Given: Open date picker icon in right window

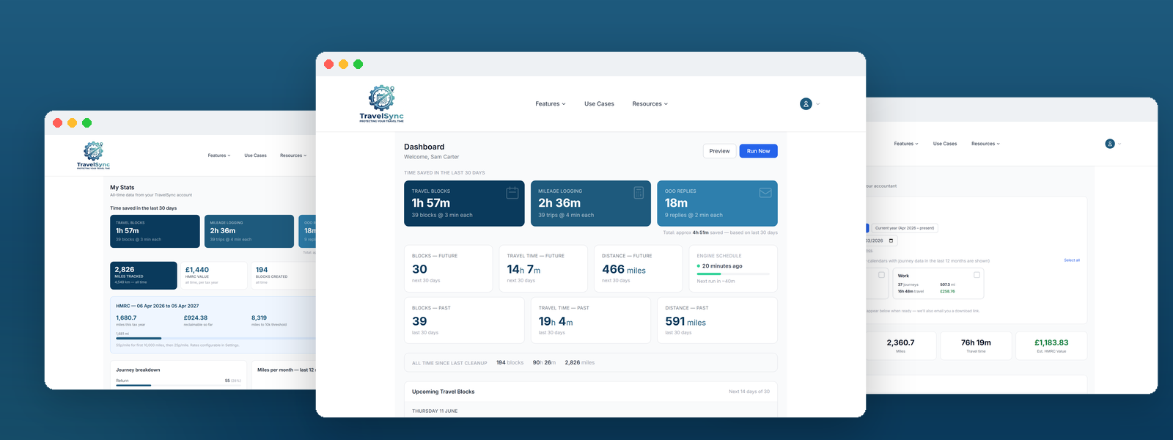Looking at the screenshot, I should click(x=891, y=241).
